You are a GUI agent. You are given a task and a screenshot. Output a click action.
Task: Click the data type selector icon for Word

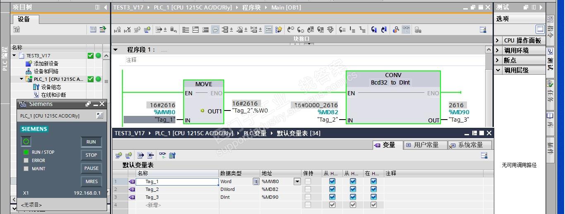256,181
